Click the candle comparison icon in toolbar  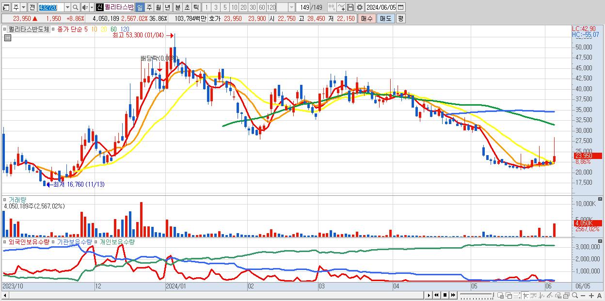(332, 7)
